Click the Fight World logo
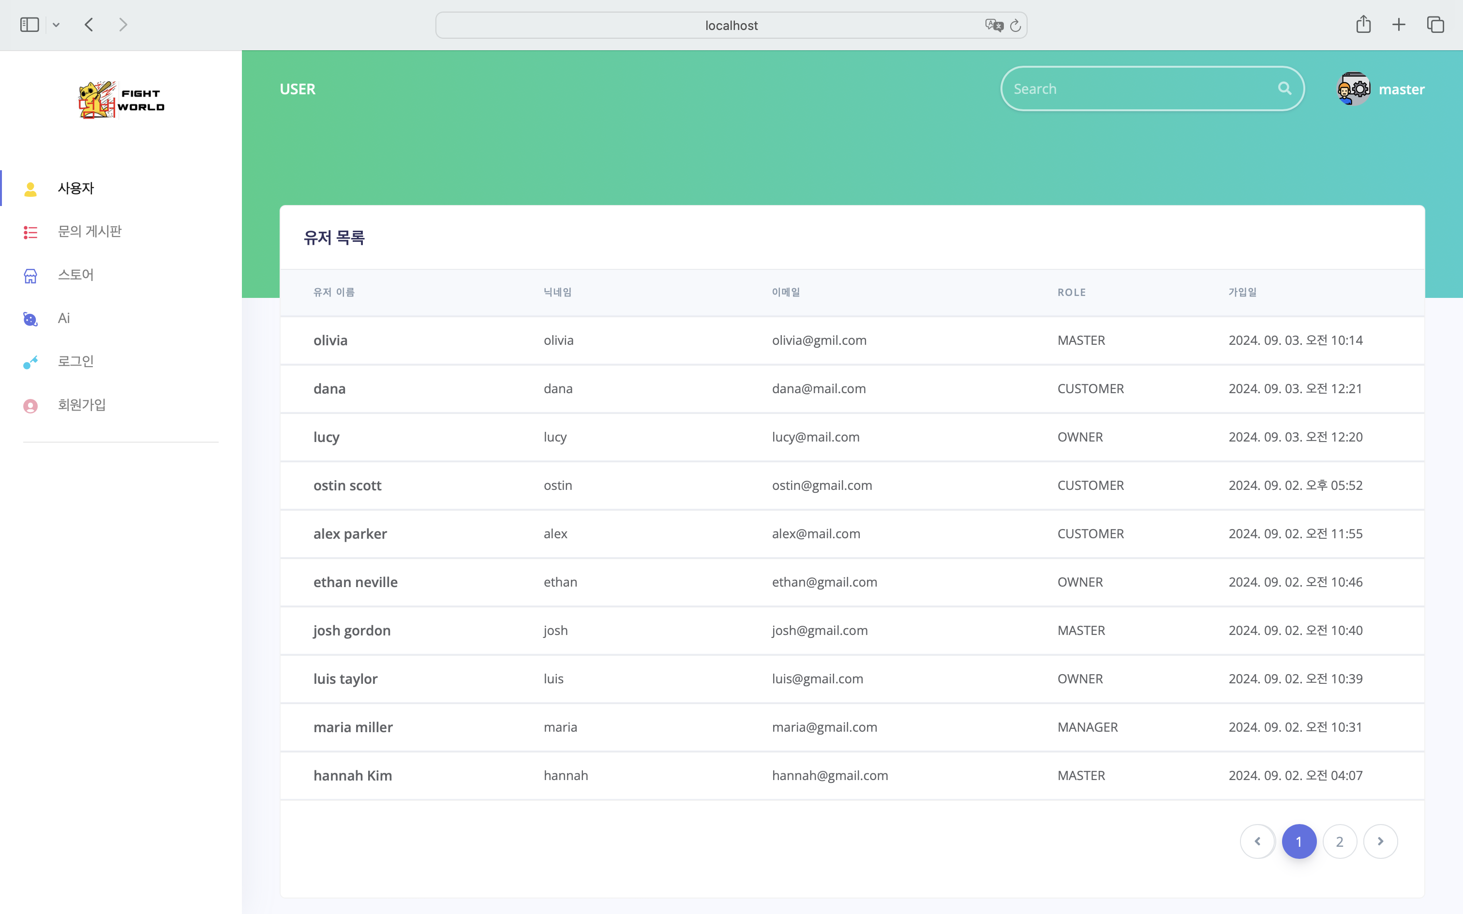This screenshot has width=1463, height=914. pos(121,100)
